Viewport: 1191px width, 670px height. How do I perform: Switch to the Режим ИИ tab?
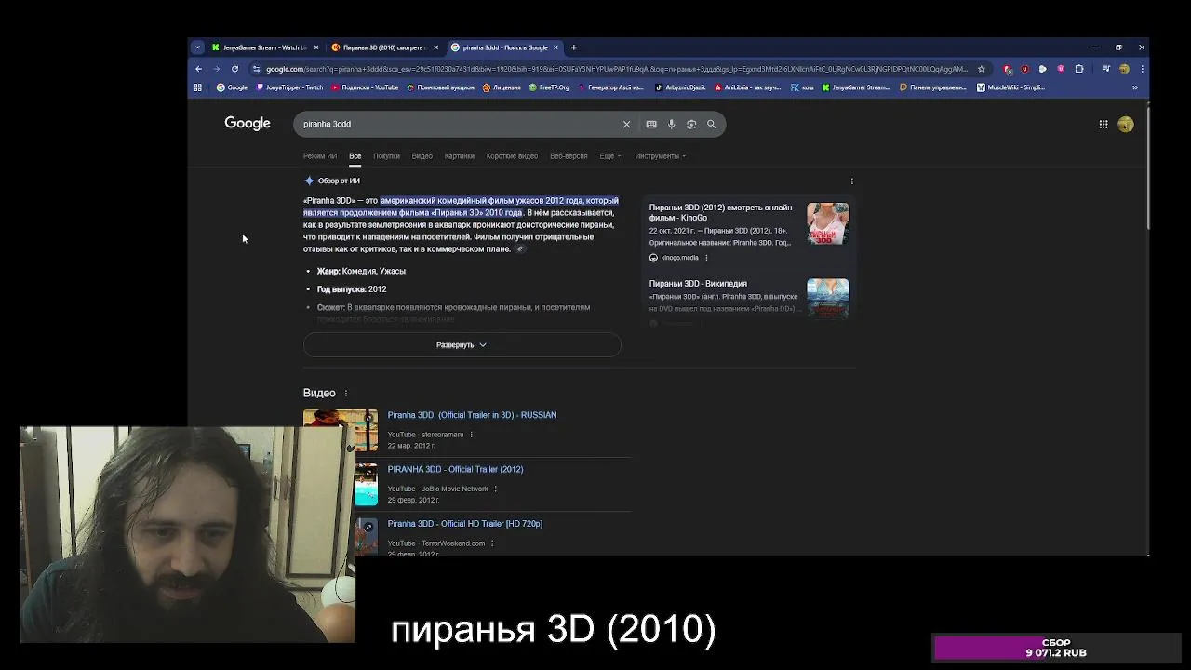point(319,156)
